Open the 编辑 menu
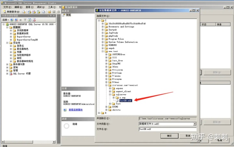 point(19,7)
